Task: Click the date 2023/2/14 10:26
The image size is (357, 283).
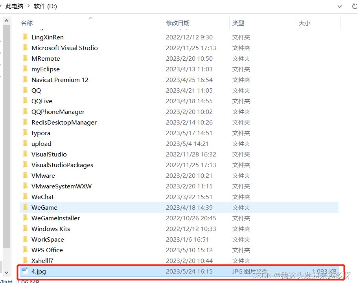Action: [189, 122]
